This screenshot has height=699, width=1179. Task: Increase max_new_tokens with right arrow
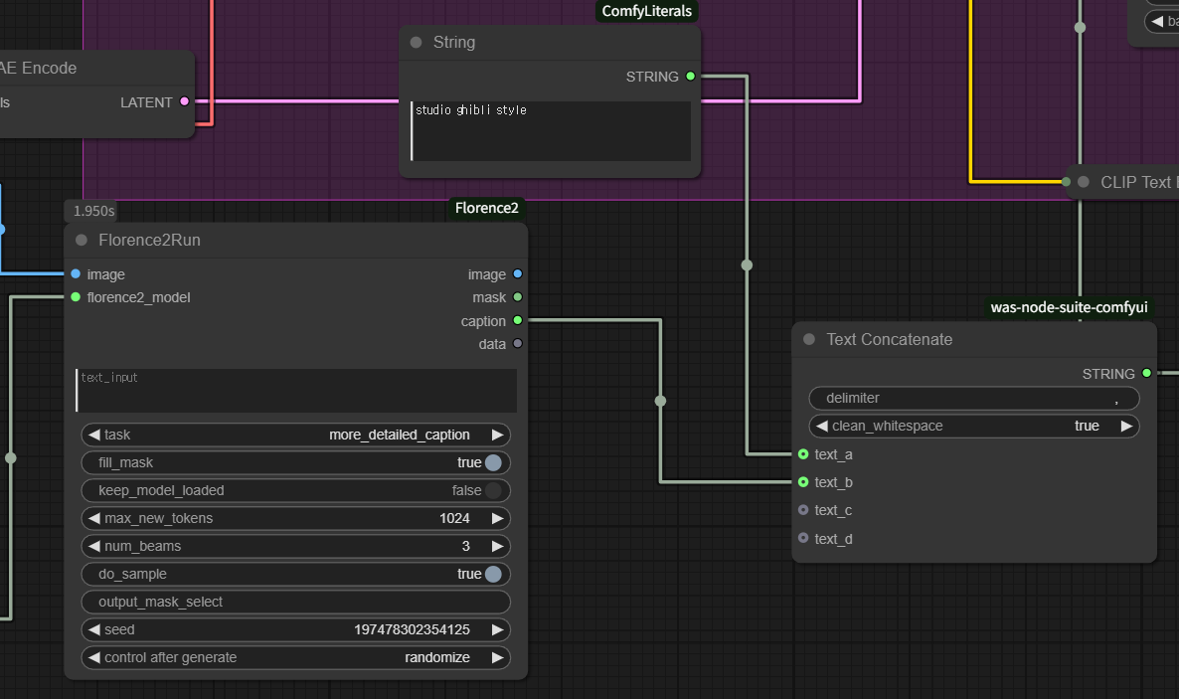(497, 518)
